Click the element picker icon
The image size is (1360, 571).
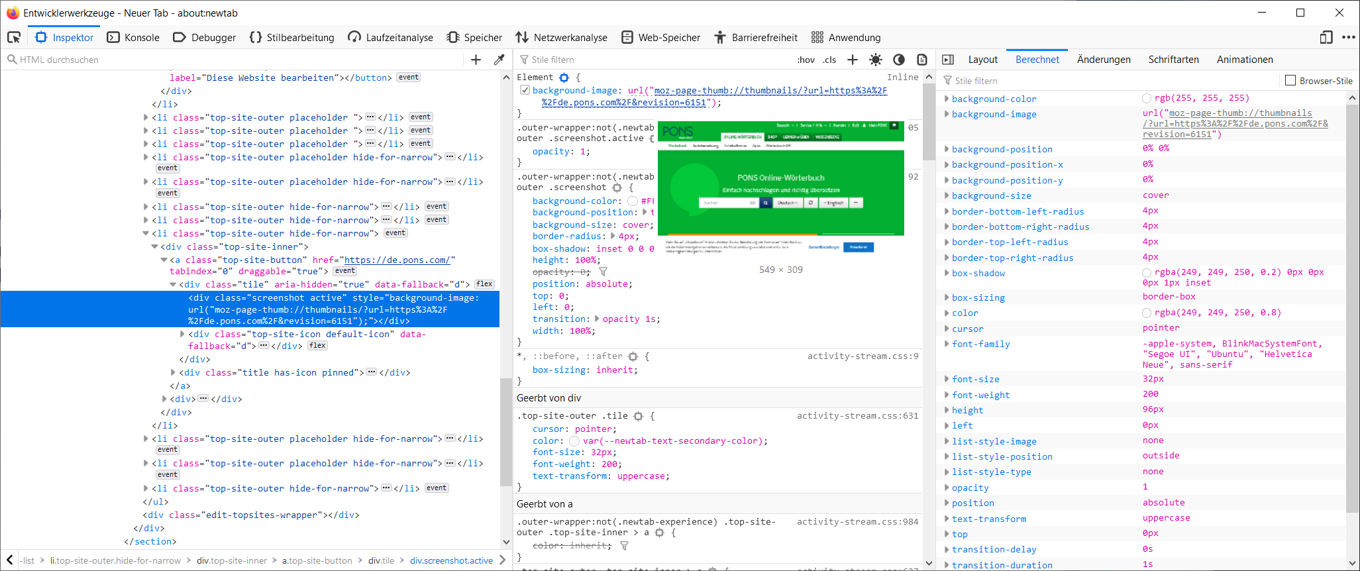coord(14,37)
